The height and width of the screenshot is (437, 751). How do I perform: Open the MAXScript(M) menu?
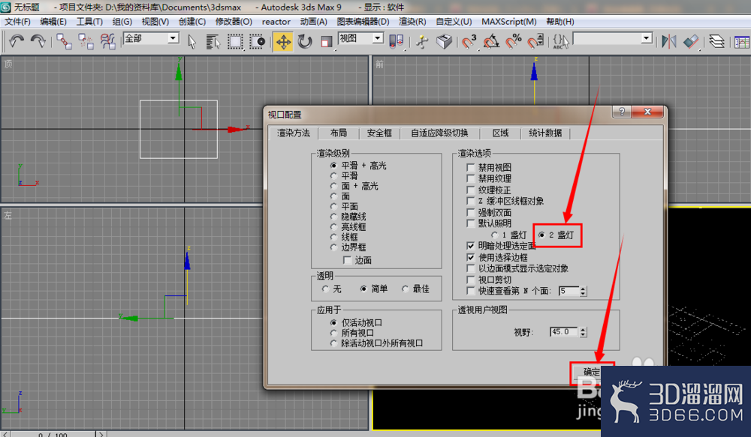click(509, 22)
